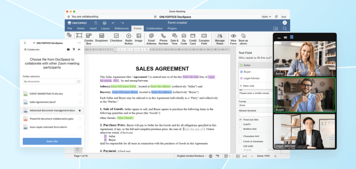Zoom out with the minus icon
356x169 pixels.
pyautogui.click(x=252, y=156)
